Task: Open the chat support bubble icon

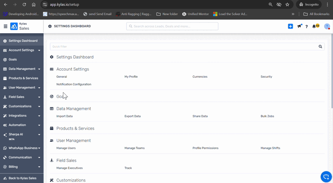Action: [x=326, y=177]
